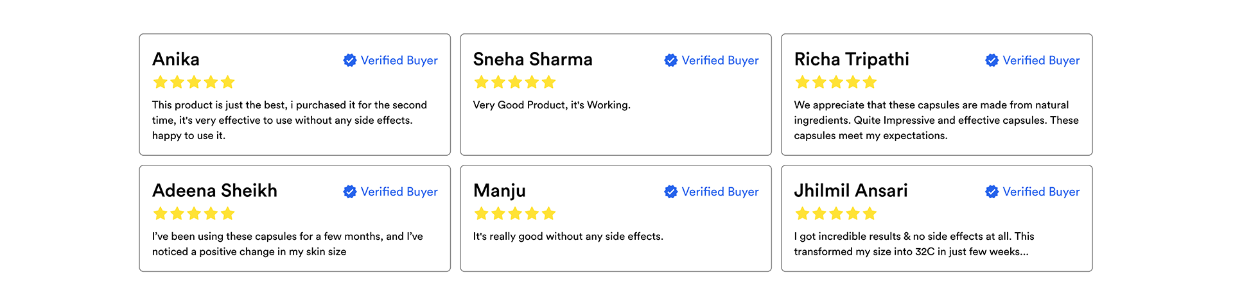The width and height of the screenshot is (1233, 295).
Task: Click Adeena Sheikh's review text about capsules
Action: click(287, 244)
